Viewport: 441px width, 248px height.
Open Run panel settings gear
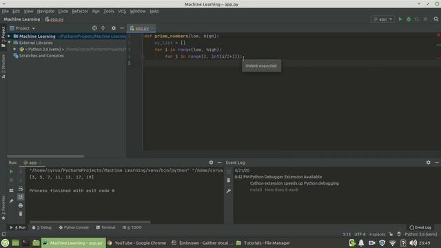coord(211,163)
